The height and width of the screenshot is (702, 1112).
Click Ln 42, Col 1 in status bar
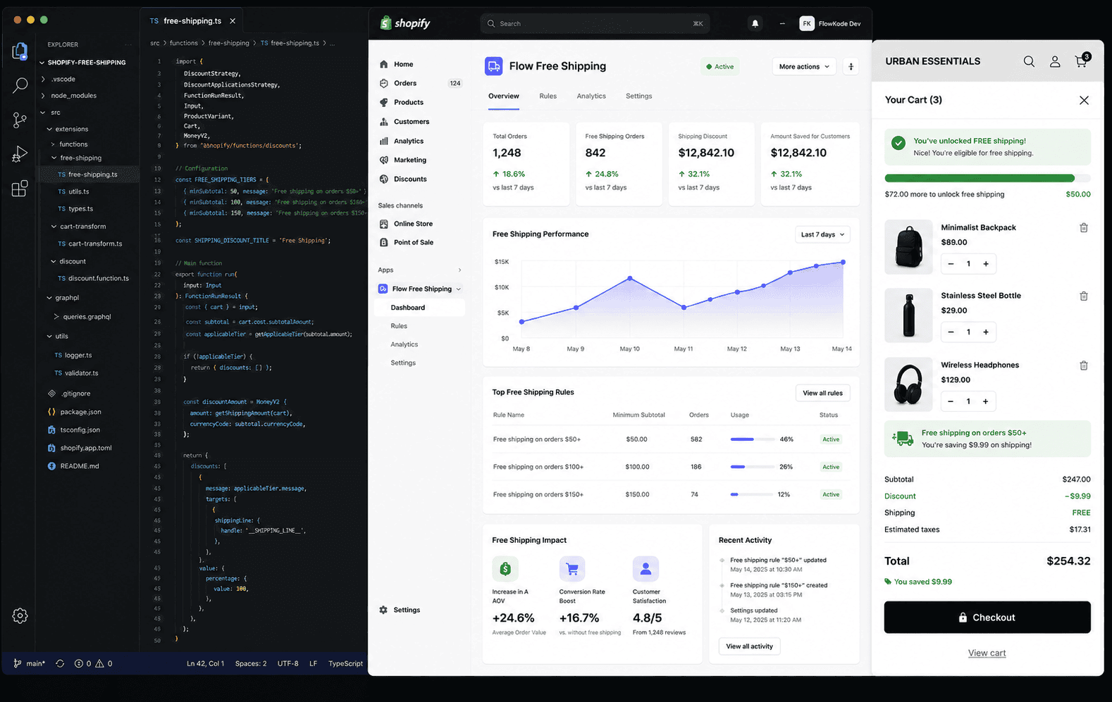coord(205,663)
